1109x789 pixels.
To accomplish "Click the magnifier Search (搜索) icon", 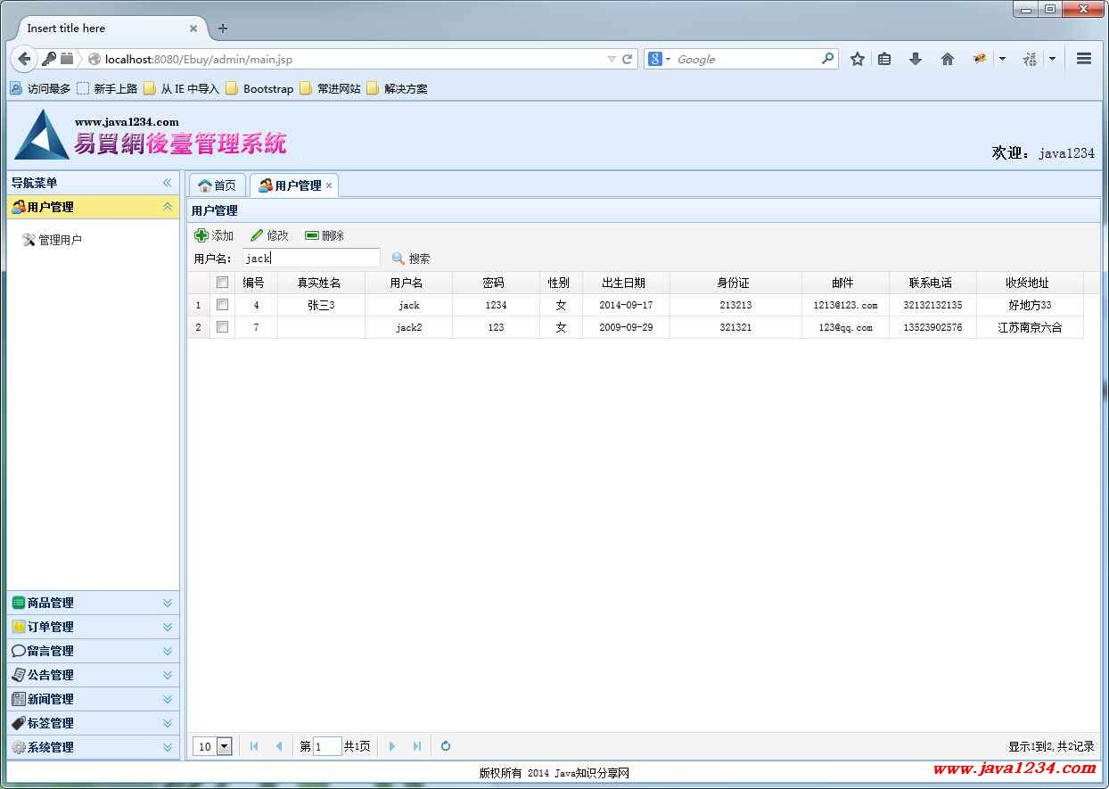I will tap(398, 259).
